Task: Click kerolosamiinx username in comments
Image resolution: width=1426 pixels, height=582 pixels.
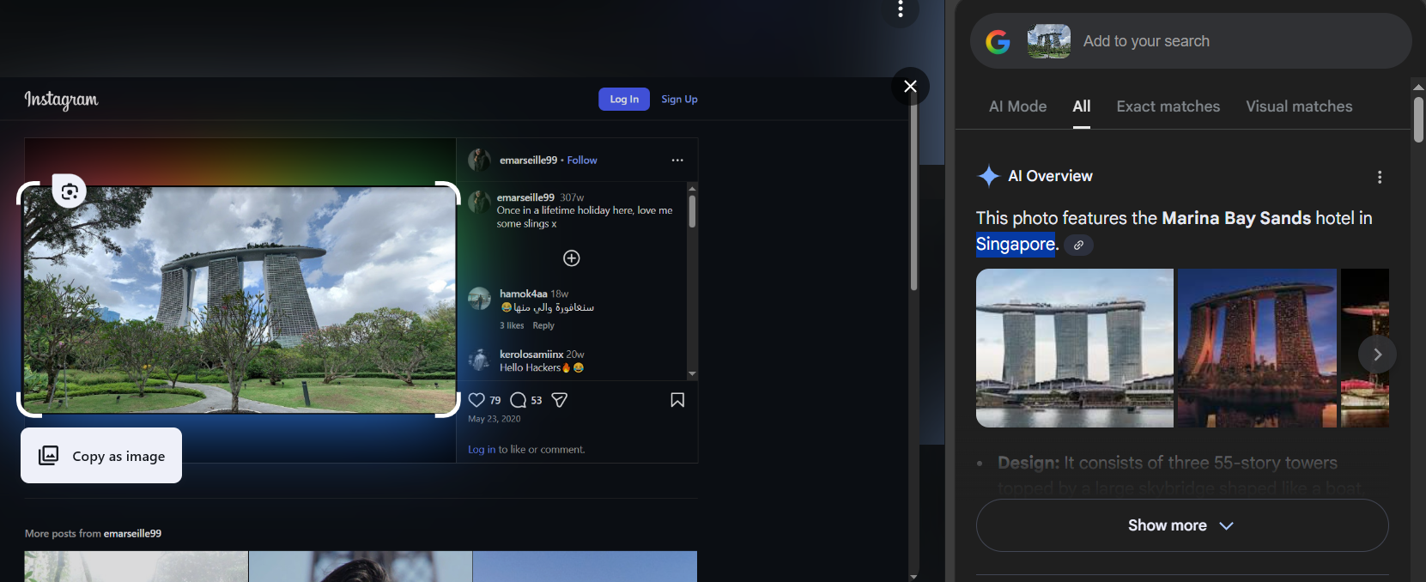Action: (531, 355)
